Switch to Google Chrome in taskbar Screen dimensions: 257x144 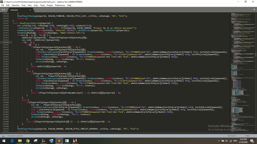28,141
